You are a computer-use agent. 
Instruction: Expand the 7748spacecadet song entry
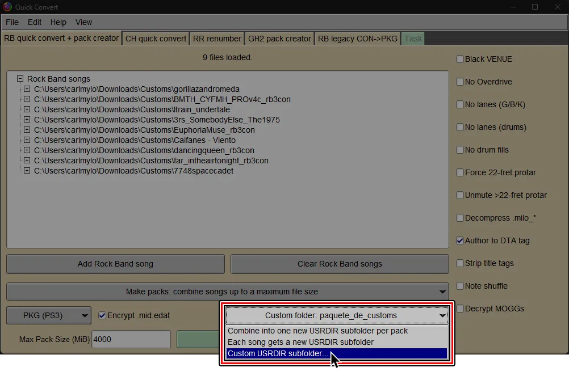tap(27, 171)
